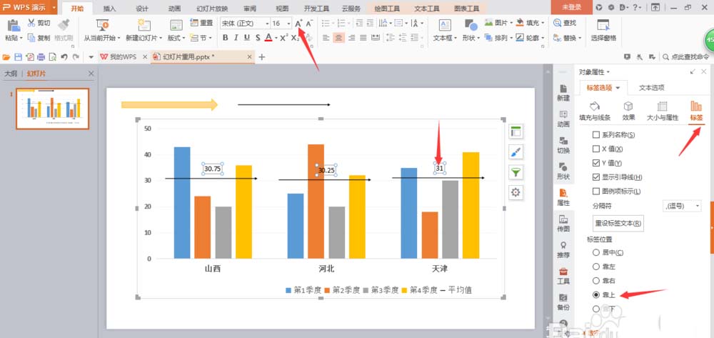
Task: Open the 文本选项 tab
Action: pos(652,88)
